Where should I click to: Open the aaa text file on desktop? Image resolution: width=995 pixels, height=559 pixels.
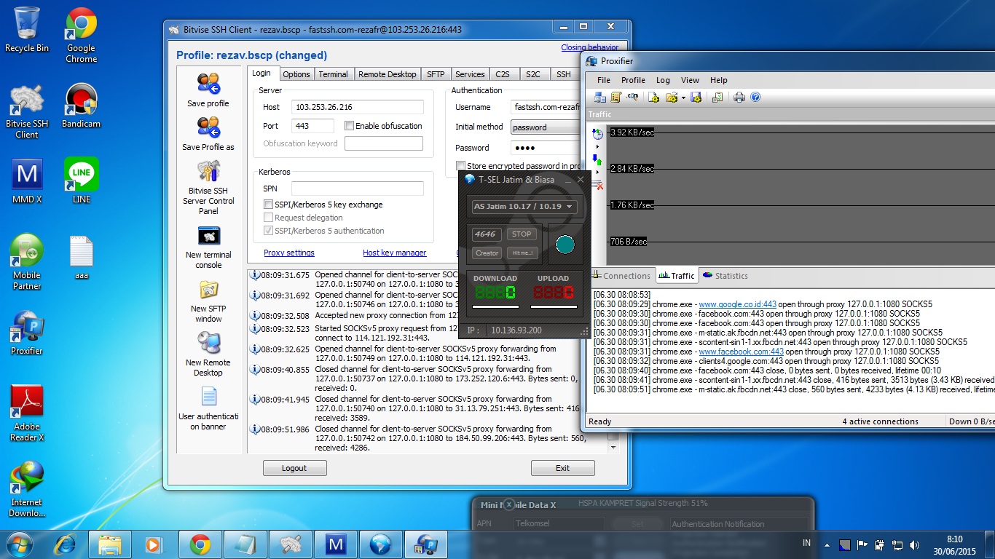(82, 258)
